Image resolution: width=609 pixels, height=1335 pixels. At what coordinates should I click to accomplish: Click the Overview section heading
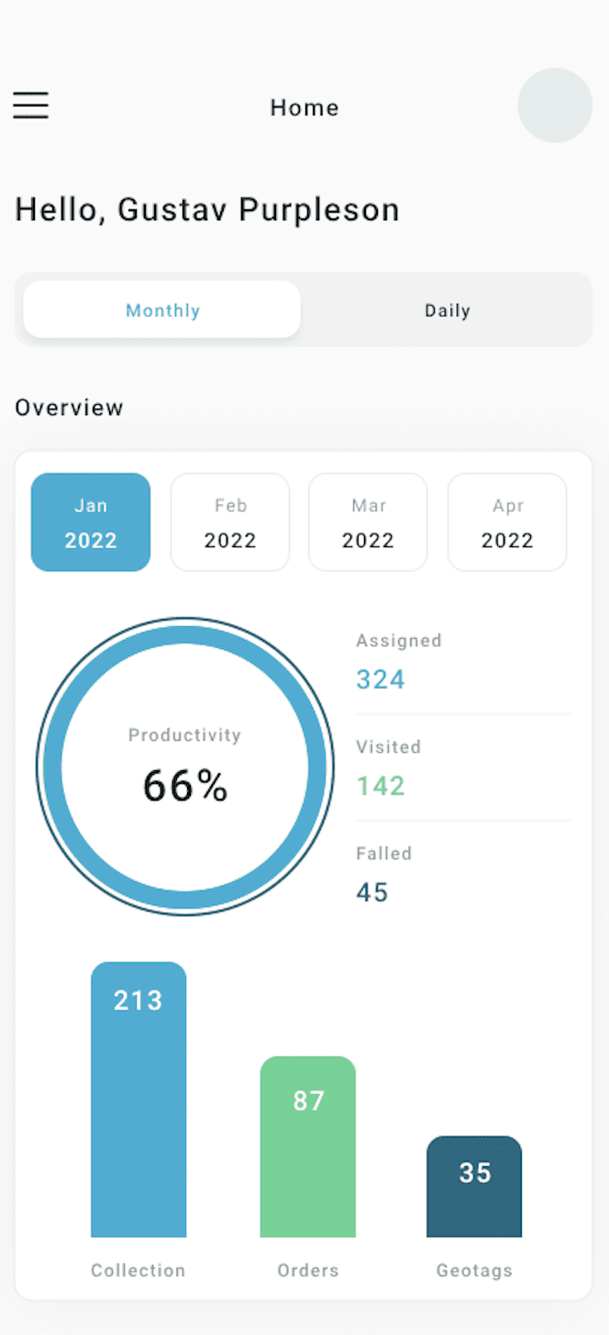tap(69, 408)
